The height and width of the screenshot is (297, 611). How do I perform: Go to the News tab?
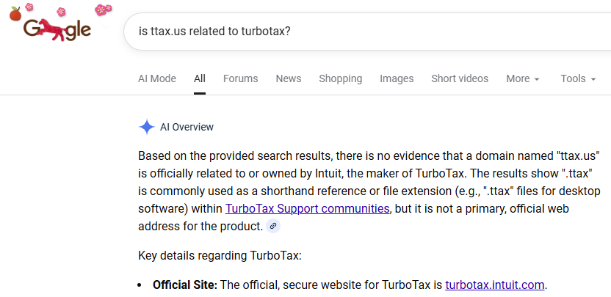pyautogui.click(x=289, y=78)
